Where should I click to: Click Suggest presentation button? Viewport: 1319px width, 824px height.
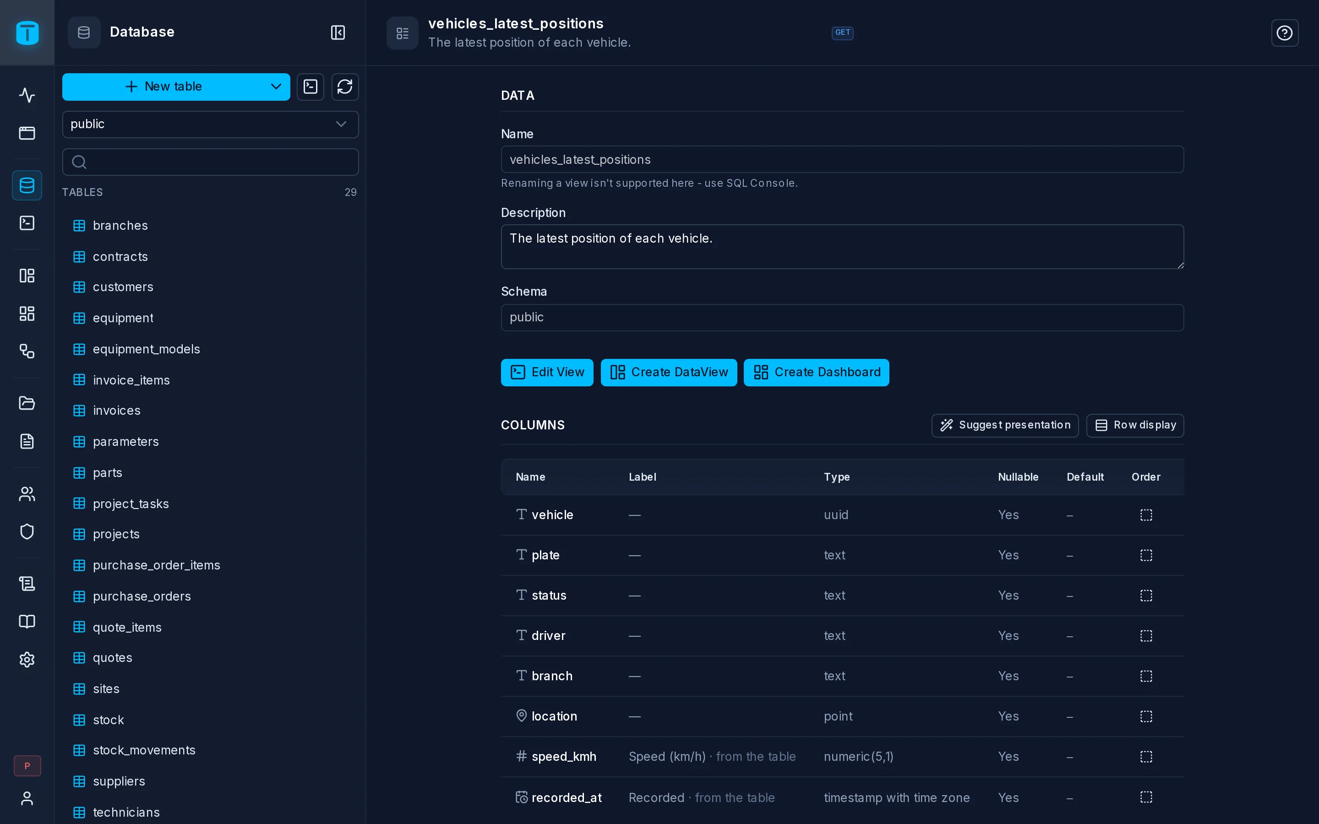(1004, 425)
